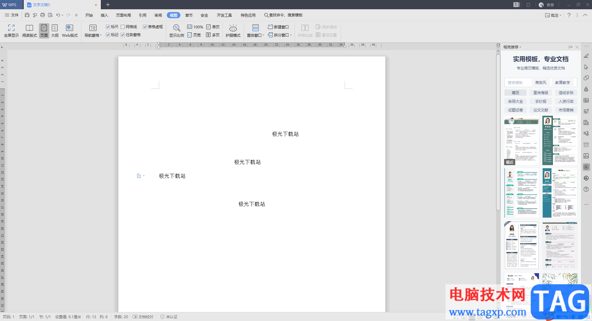Screen dimensions: 592x321
Task: Open the 页面布局 page layout tab
Action: (x=123, y=15)
